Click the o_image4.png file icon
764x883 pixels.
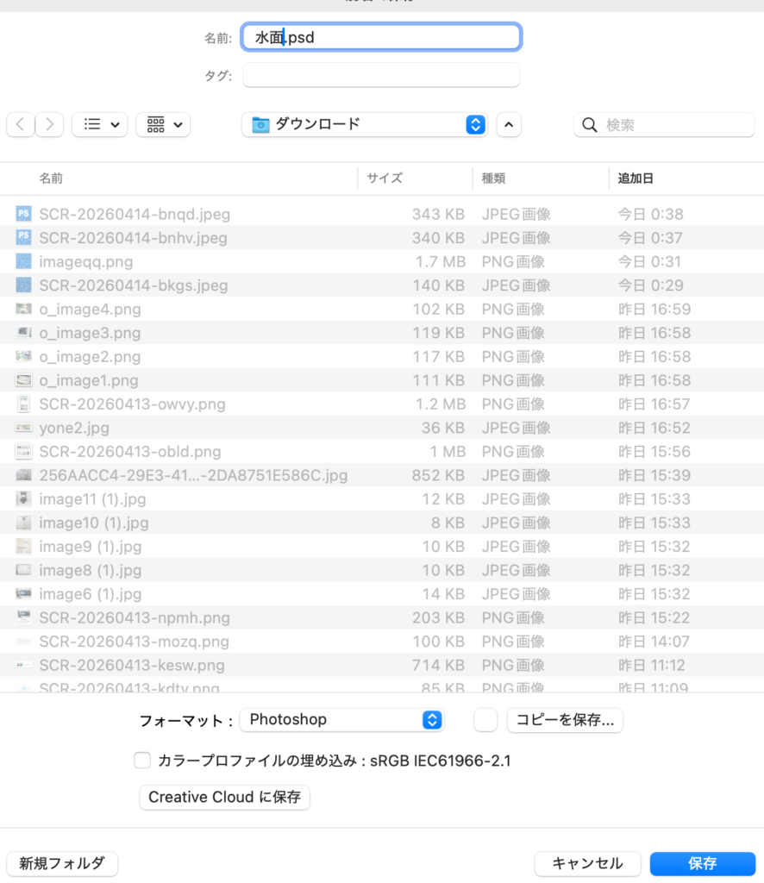pos(24,309)
